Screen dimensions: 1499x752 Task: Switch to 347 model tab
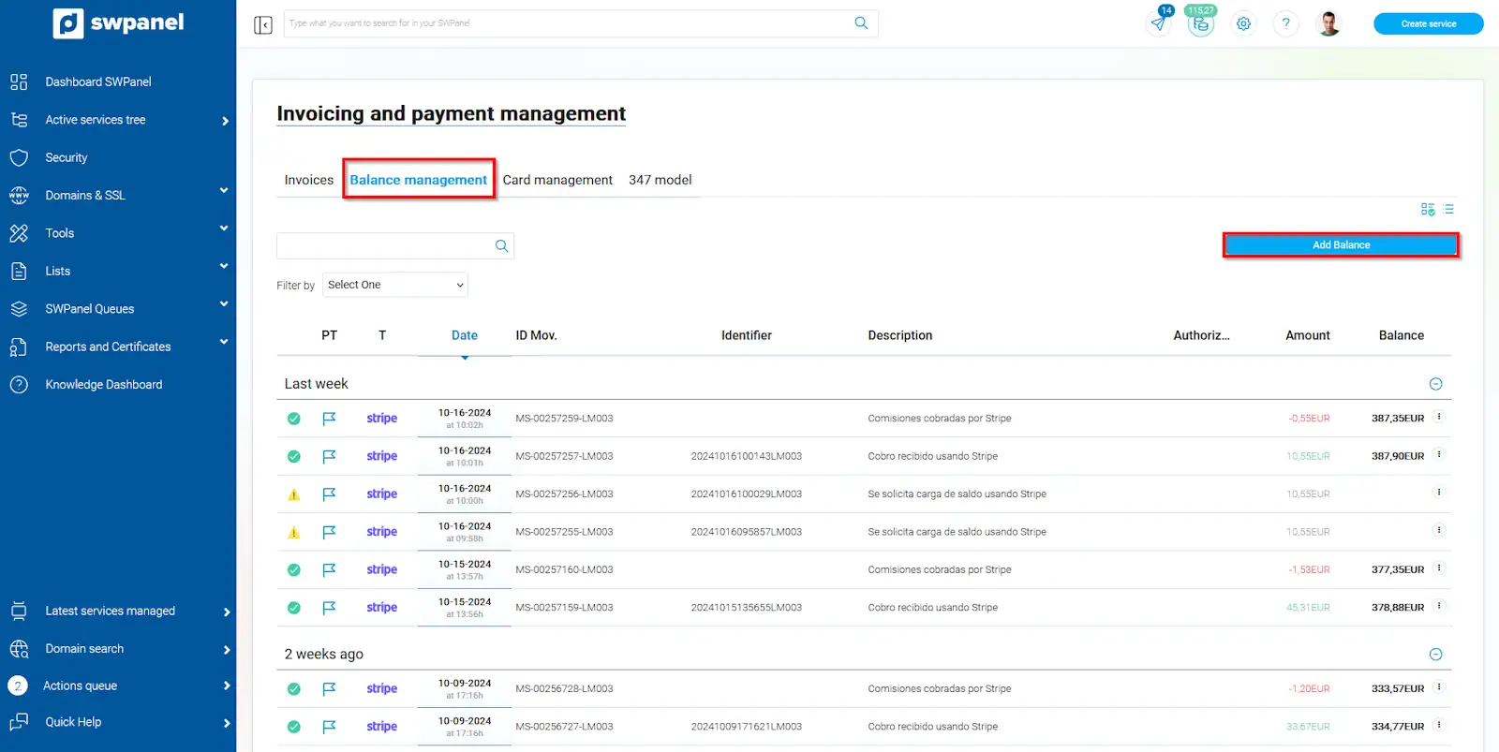(660, 180)
